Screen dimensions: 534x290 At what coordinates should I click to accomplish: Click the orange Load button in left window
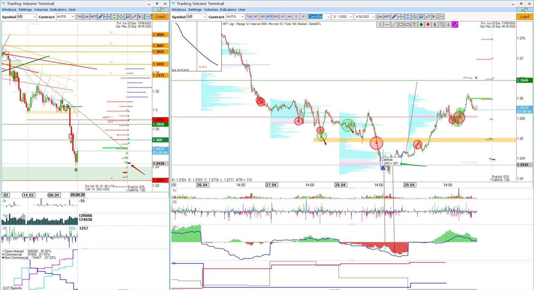click(160, 17)
